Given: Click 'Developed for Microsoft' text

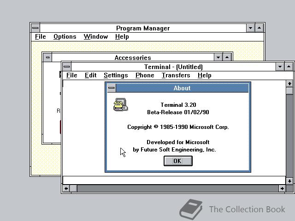Looking at the screenshot, I should (178, 142).
